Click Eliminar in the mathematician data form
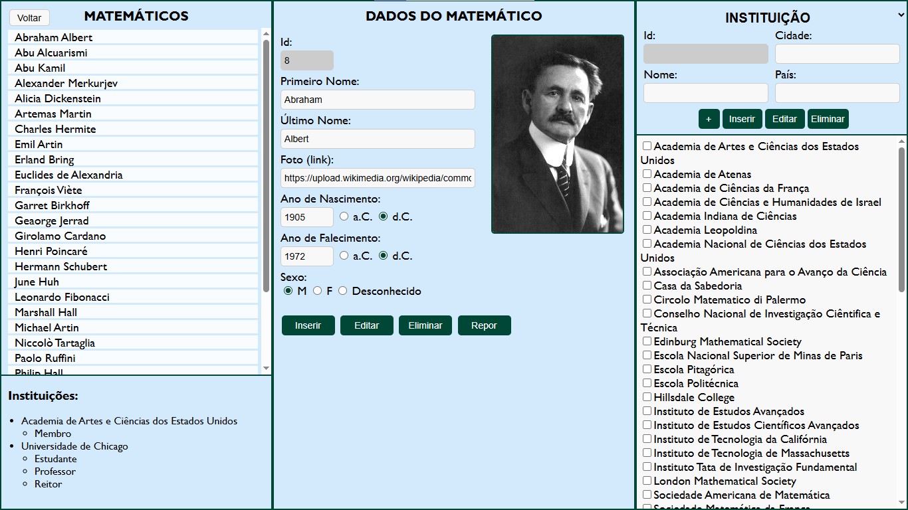 coord(425,325)
